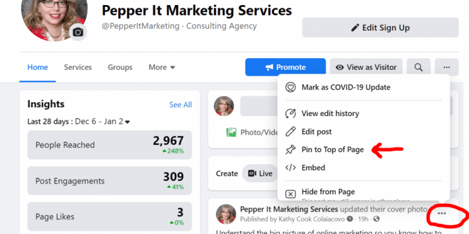Open the Dec 6 - Jan 2 date dropdown
Screen dimensions: 469x234
pyautogui.click(x=103, y=122)
